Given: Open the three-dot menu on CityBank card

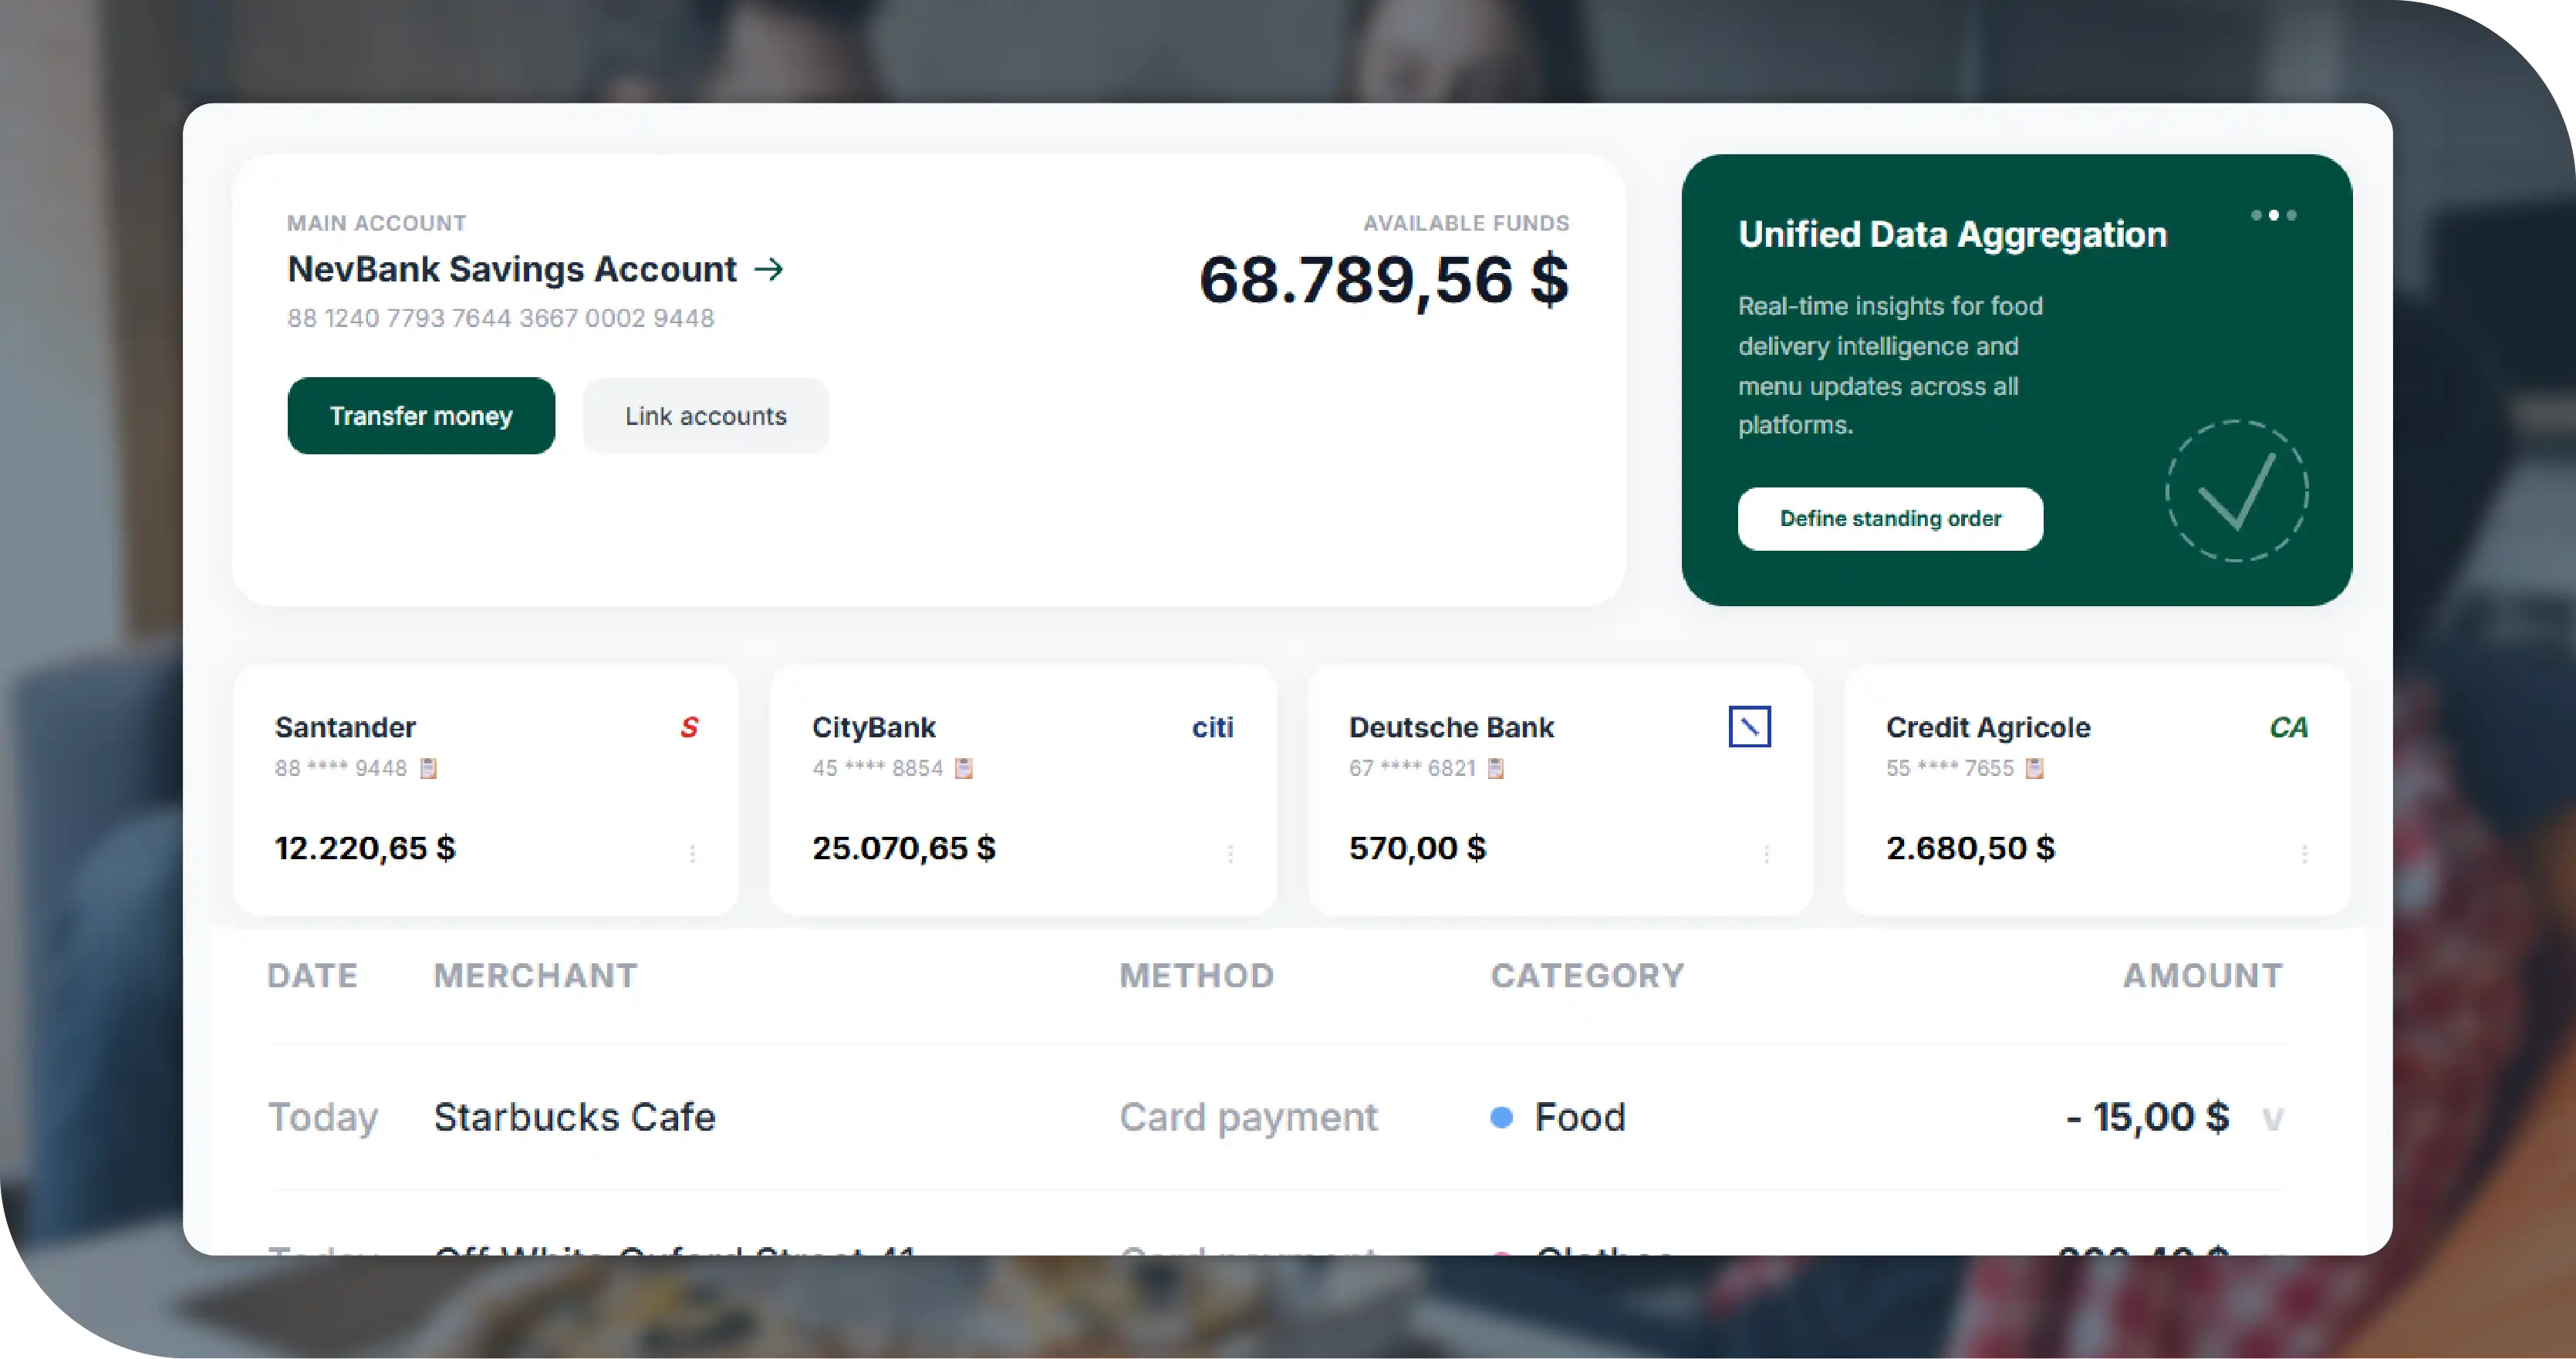Looking at the screenshot, I should pos(1230,853).
